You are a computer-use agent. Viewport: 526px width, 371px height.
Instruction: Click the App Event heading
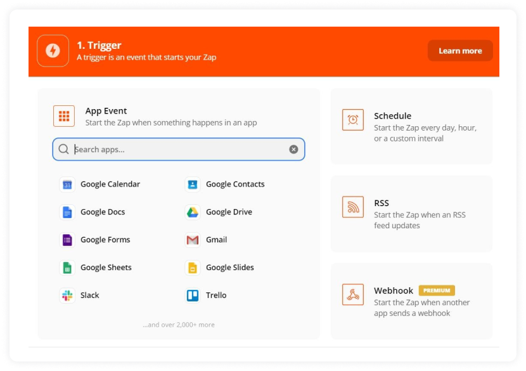point(106,111)
